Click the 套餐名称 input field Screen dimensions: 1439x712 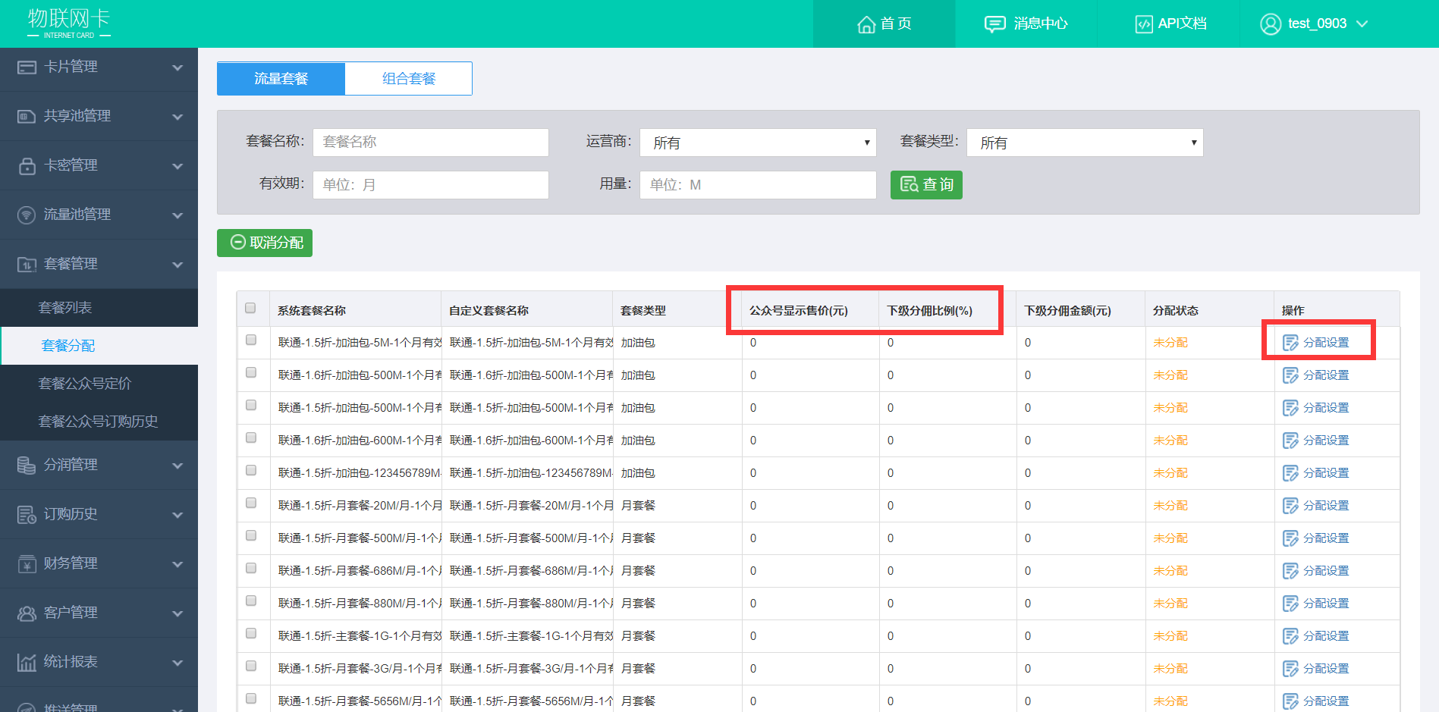click(431, 143)
